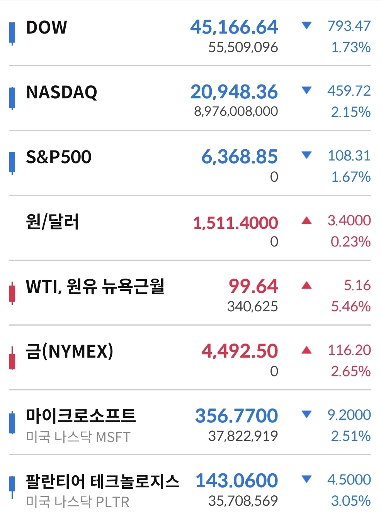This screenshot has width=381, height=515.
Task: Click the NASDAQ price 20,948.36
Action: pos(234,92)
